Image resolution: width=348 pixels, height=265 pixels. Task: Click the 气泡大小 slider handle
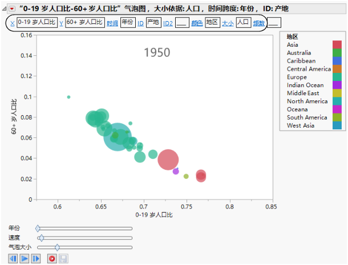coord(57,247)
